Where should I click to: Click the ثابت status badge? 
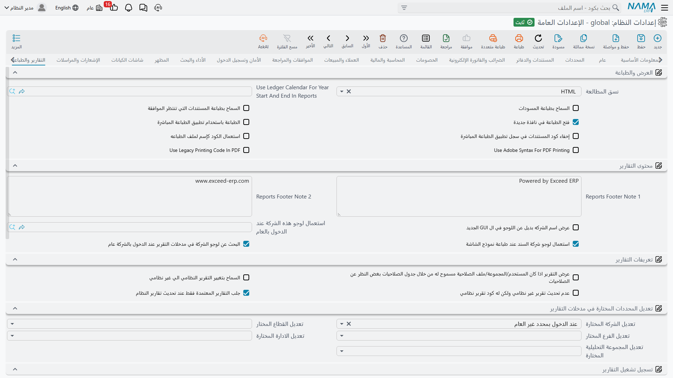coord(524,22)
